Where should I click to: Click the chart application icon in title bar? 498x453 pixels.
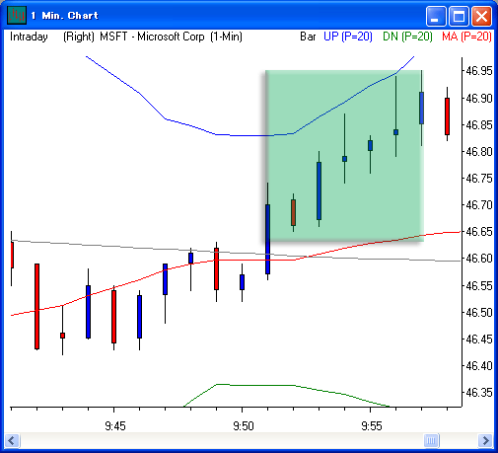[x=16, y=15]
